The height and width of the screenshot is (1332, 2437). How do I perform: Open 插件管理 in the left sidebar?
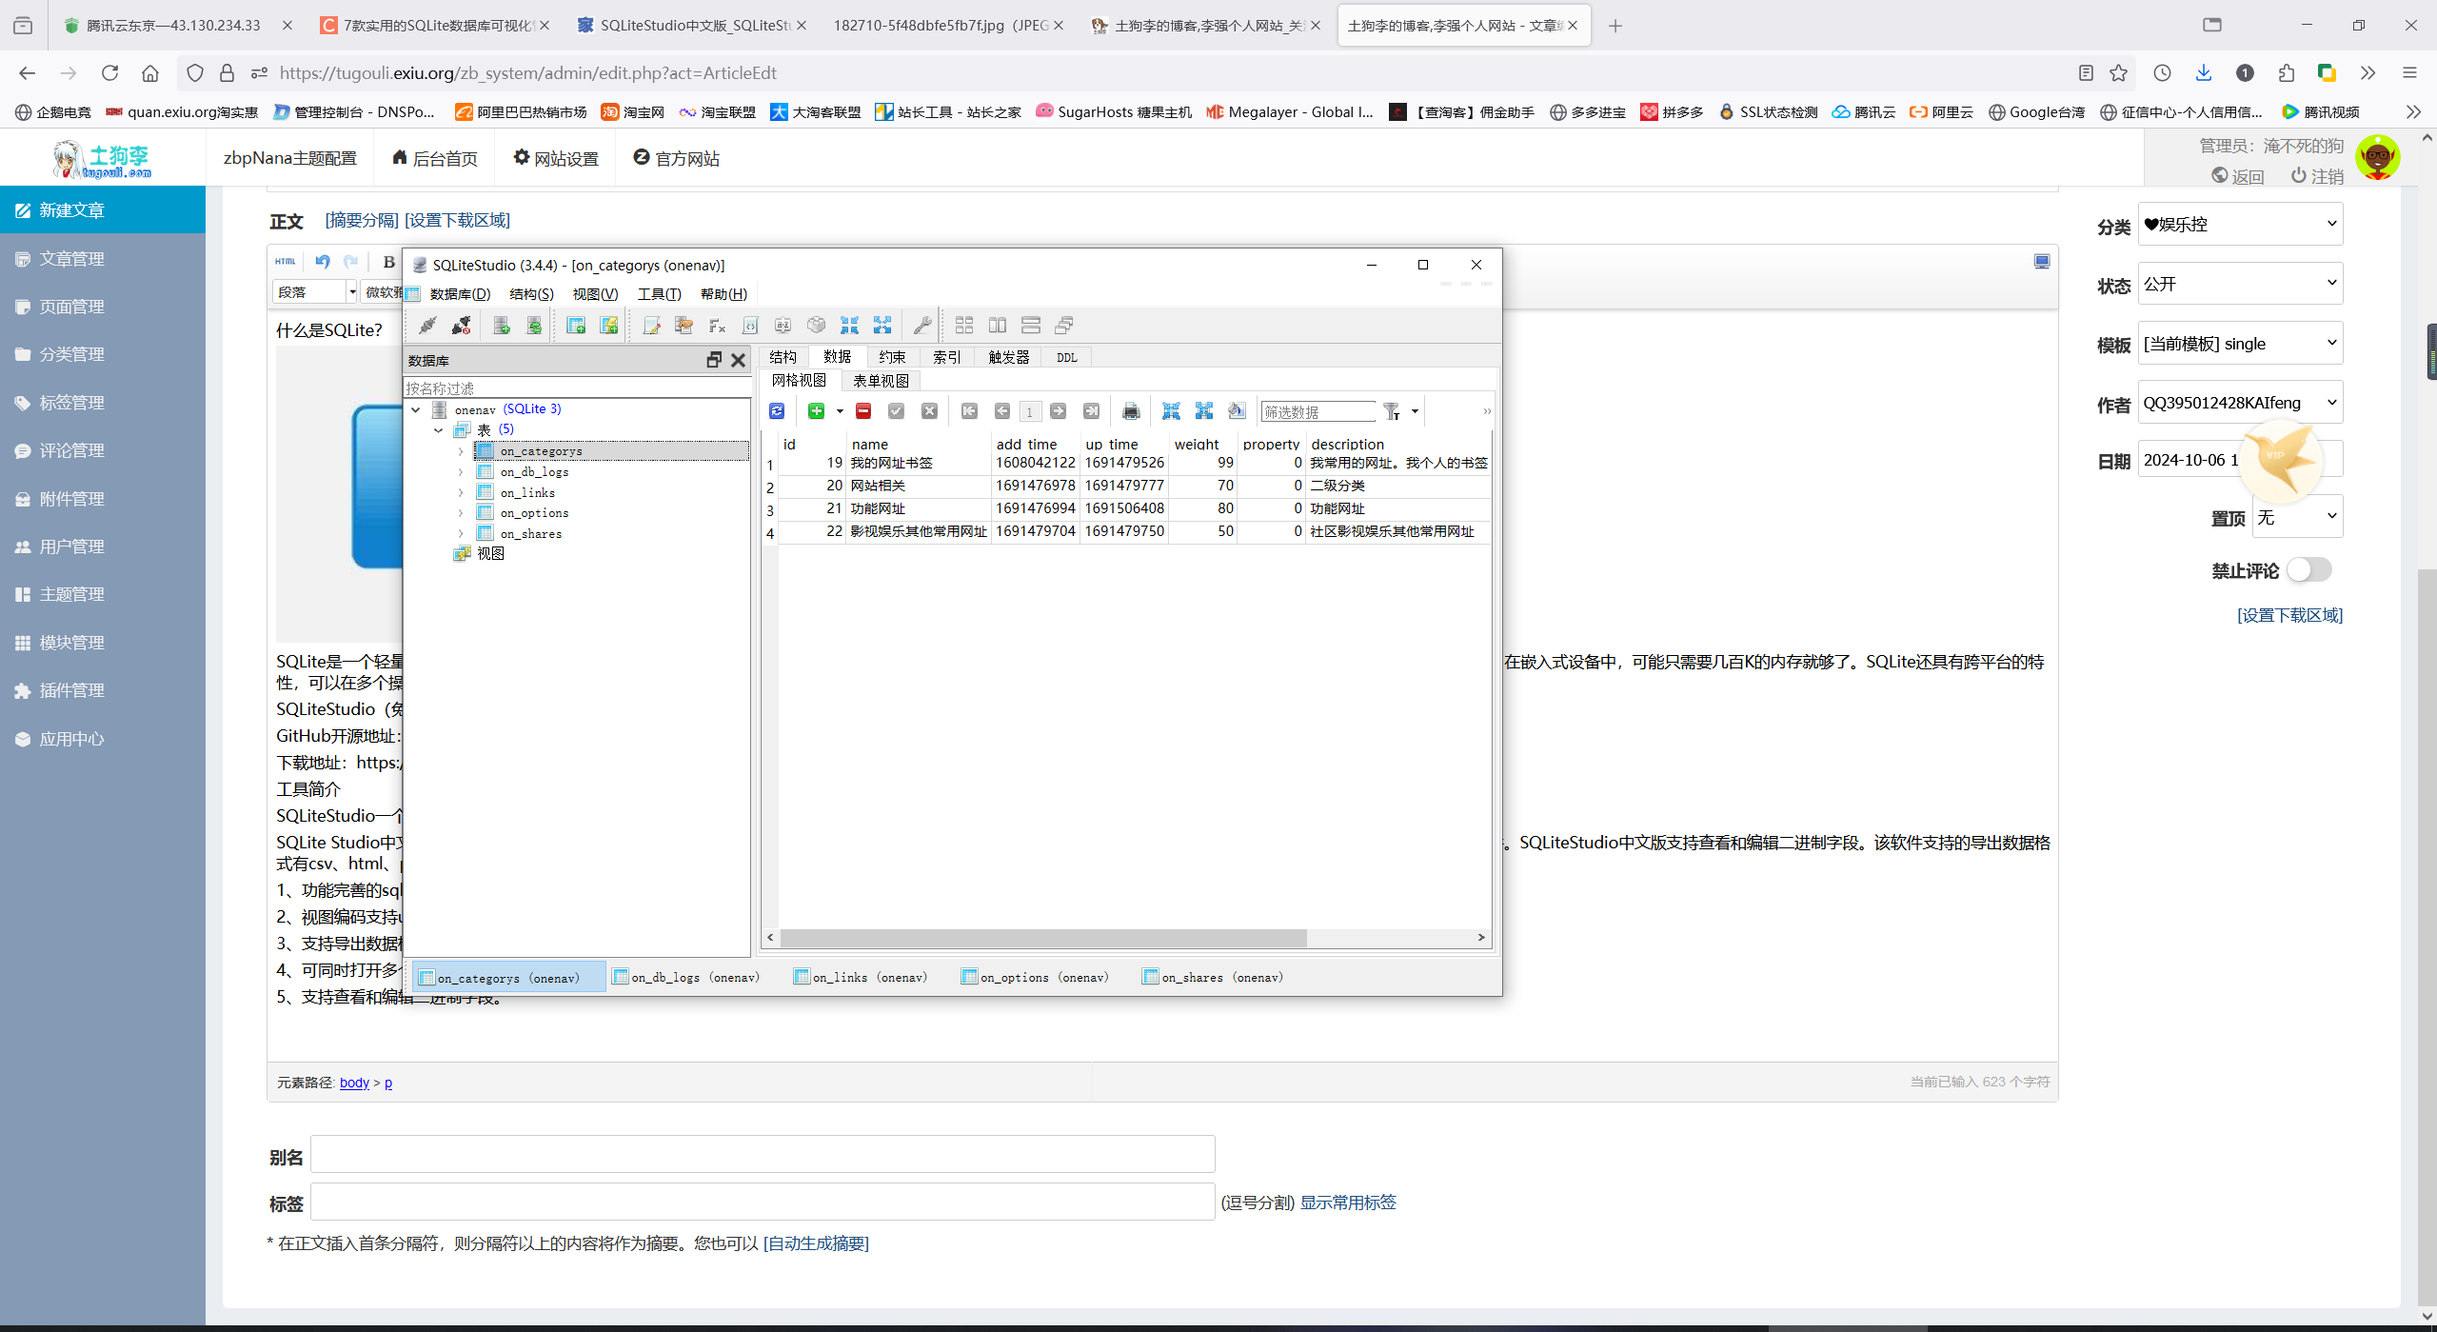(103, 690)
